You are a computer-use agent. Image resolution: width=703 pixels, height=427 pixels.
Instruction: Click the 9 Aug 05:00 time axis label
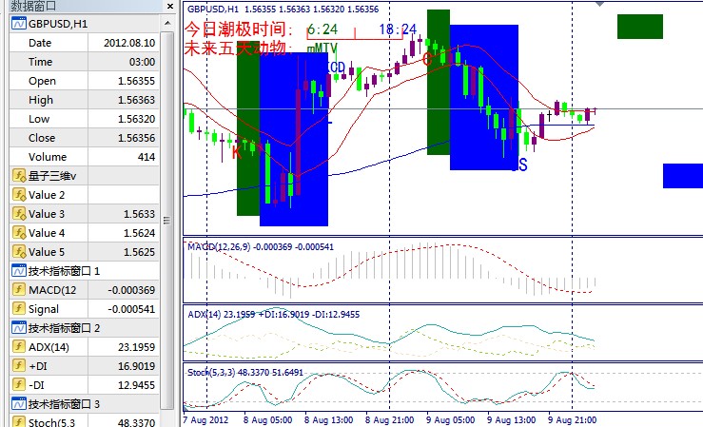click(450, 420)
